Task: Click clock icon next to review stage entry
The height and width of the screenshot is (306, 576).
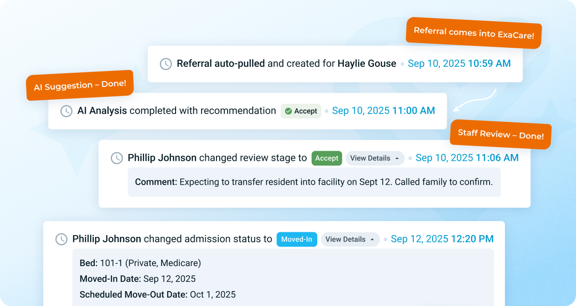Action: tap(117, 158)
